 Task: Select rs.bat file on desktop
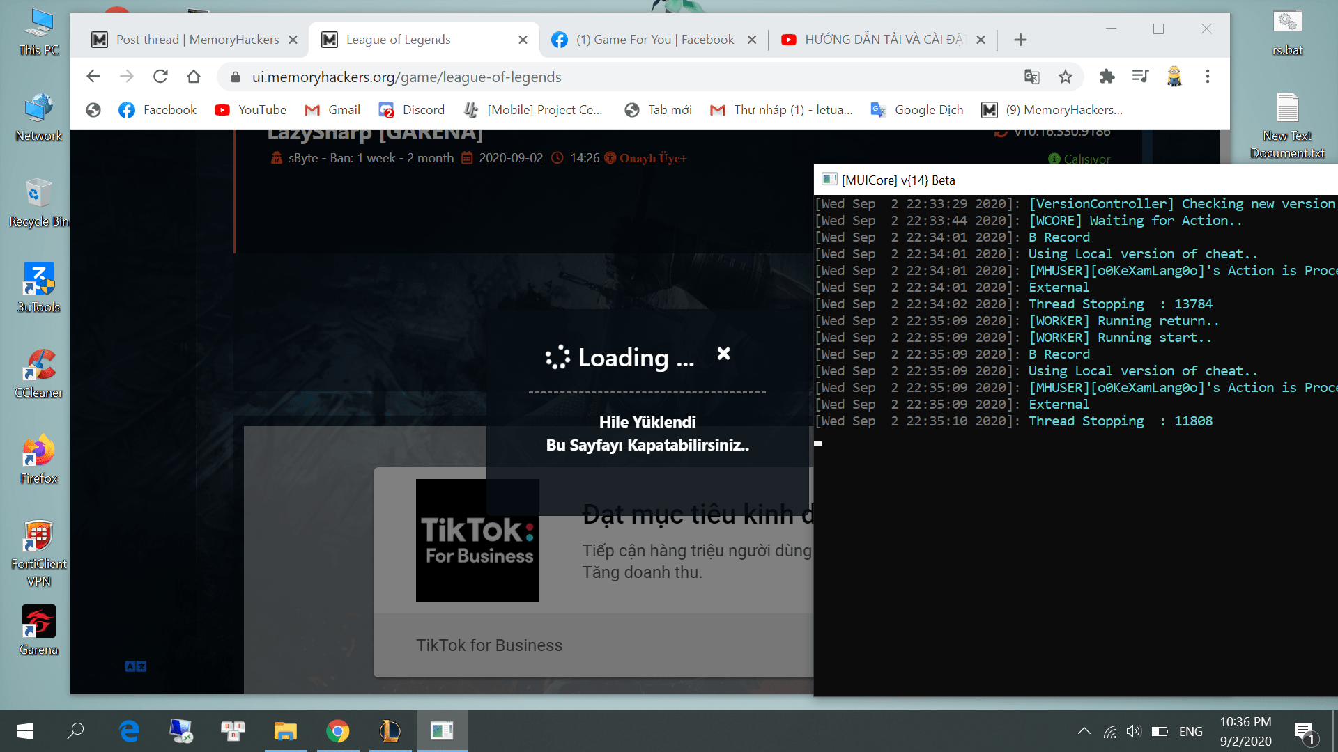tap(1288, 33)
